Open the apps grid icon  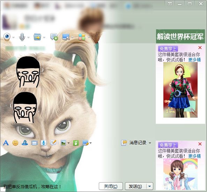pyautogui.click(x=82, y=37)
